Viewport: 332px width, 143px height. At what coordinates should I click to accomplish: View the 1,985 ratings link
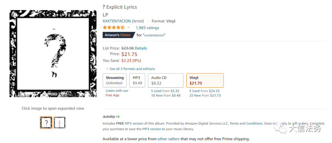[x=147, y=28]
